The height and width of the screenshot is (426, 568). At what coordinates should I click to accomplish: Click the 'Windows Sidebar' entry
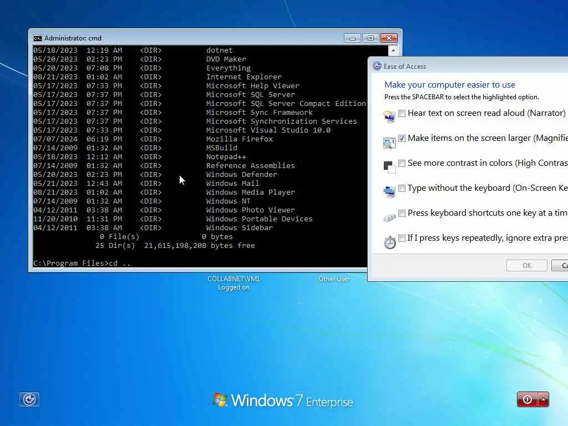pyautogui.click(x=240, y=228)
